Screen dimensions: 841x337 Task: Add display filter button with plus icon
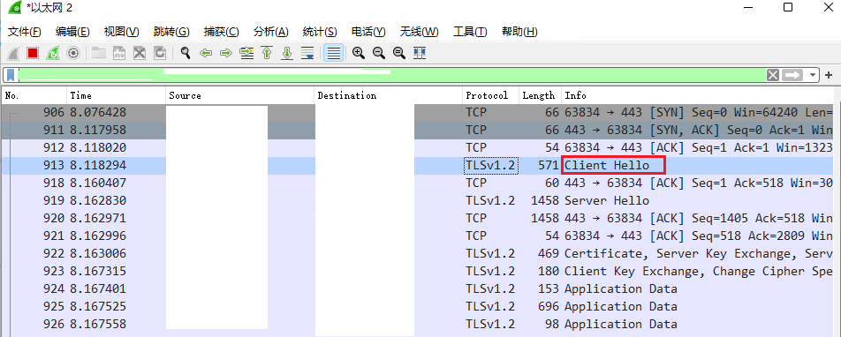point(829,75)
